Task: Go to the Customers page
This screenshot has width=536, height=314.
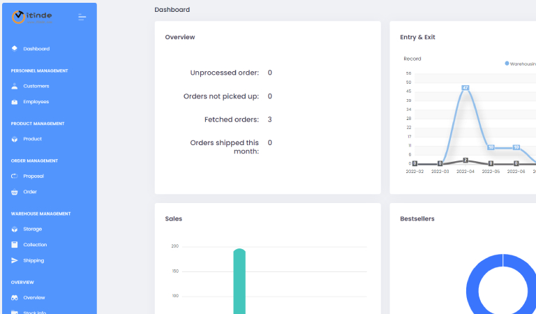Action: [36, 86]
